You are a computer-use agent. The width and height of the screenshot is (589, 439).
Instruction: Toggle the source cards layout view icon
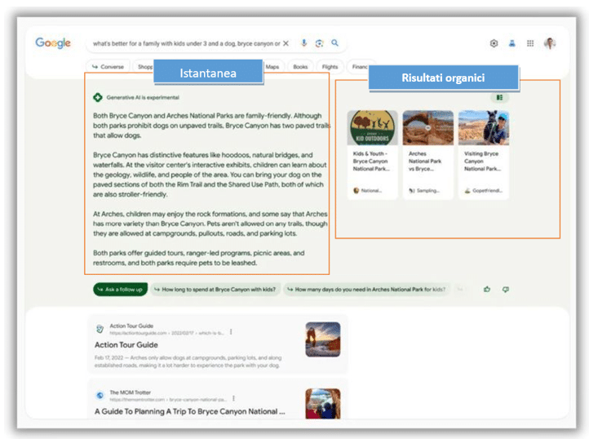(499, 97)
